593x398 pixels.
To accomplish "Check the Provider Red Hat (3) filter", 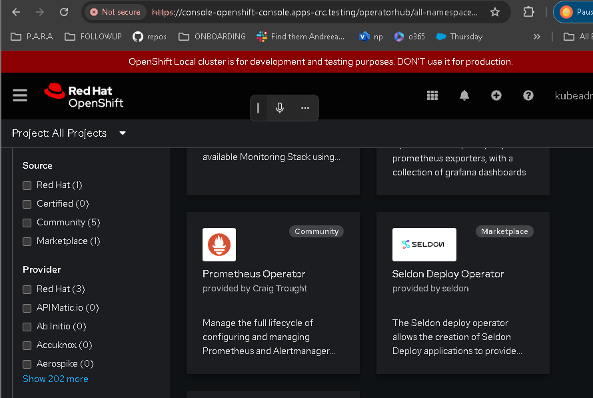I will point(27,289).
